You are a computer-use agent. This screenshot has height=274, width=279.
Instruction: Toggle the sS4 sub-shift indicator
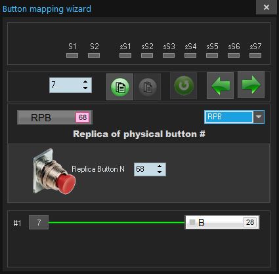(190, 56)
